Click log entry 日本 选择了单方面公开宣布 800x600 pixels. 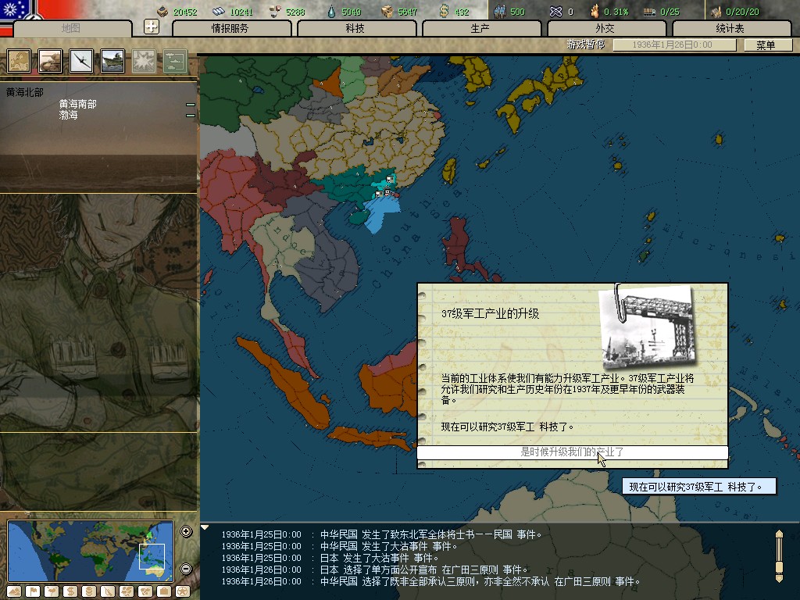coord(375,570)
